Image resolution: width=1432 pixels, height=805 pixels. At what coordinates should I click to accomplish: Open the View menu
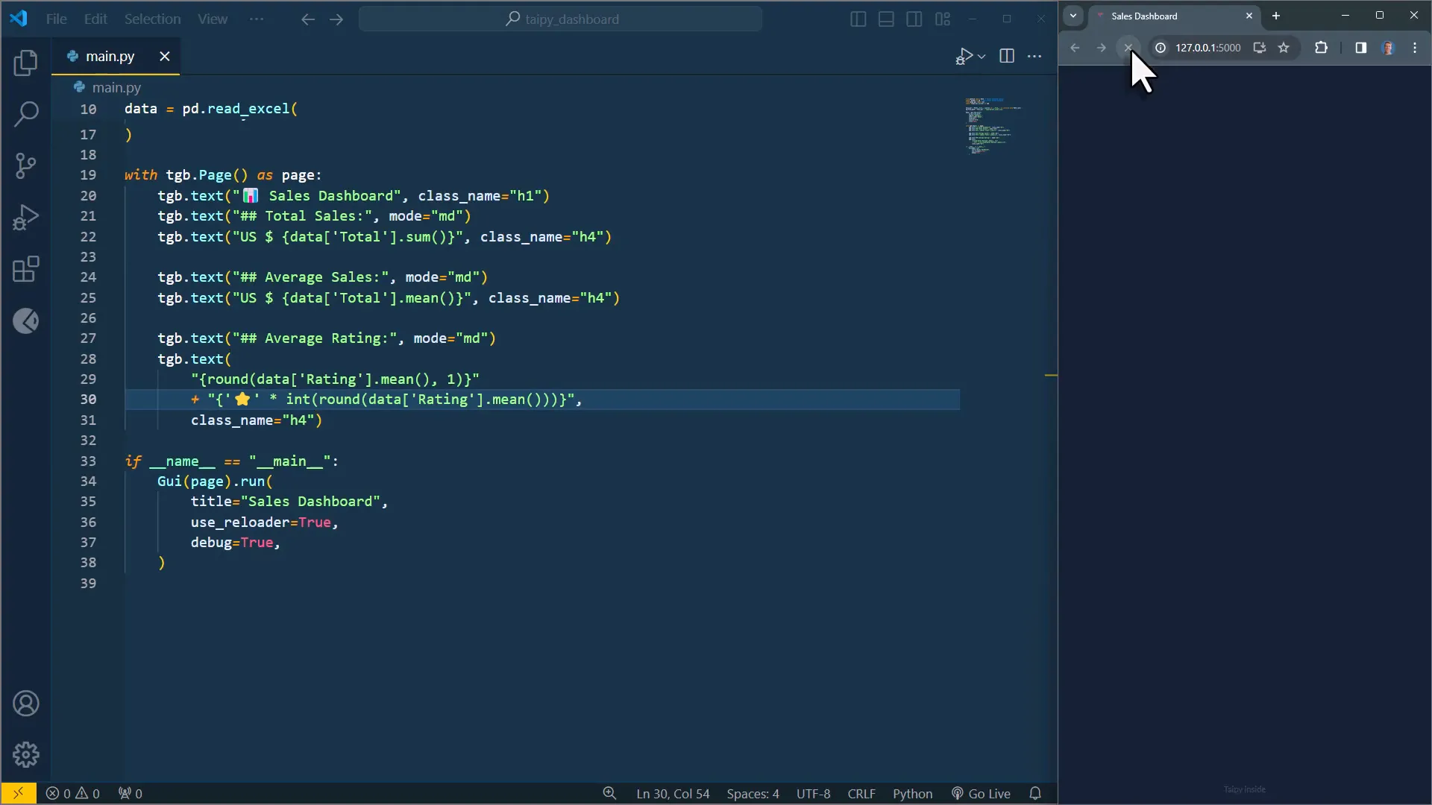(x=212, y=19)
